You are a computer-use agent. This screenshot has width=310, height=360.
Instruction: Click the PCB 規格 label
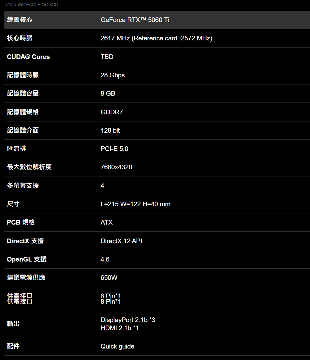pos(21,222)
